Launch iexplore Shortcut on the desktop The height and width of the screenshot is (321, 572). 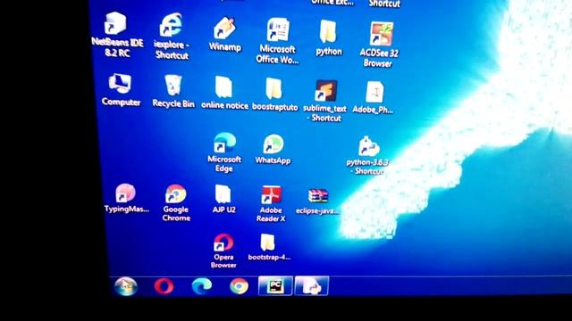(171, 25)
